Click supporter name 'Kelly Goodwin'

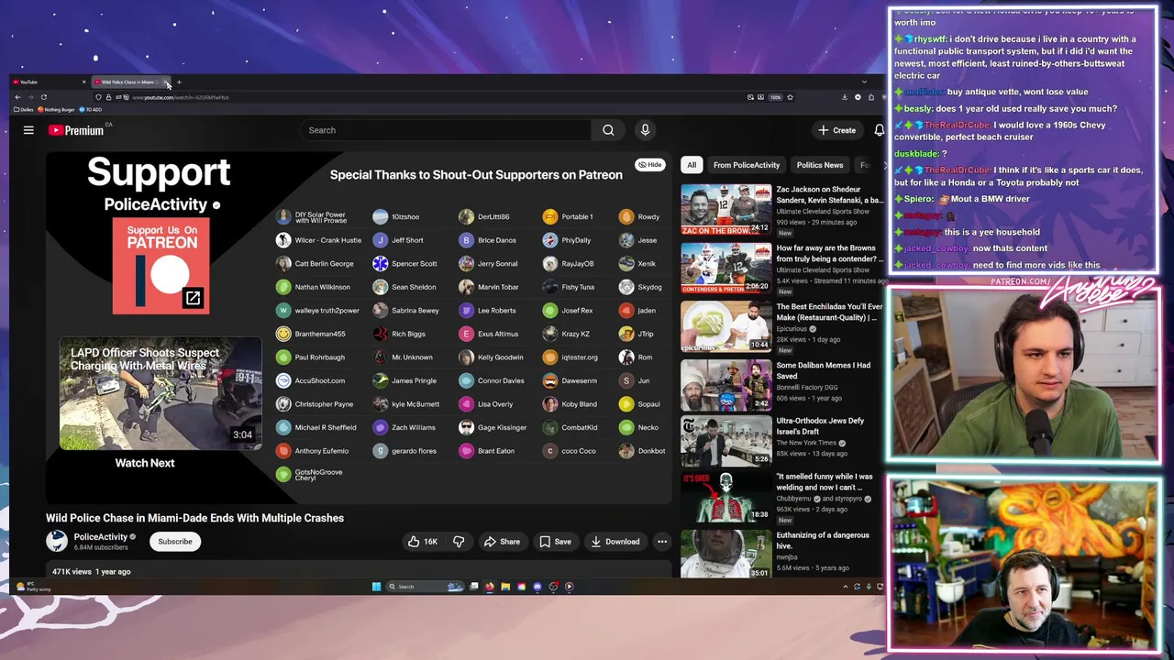click(501, 357)
